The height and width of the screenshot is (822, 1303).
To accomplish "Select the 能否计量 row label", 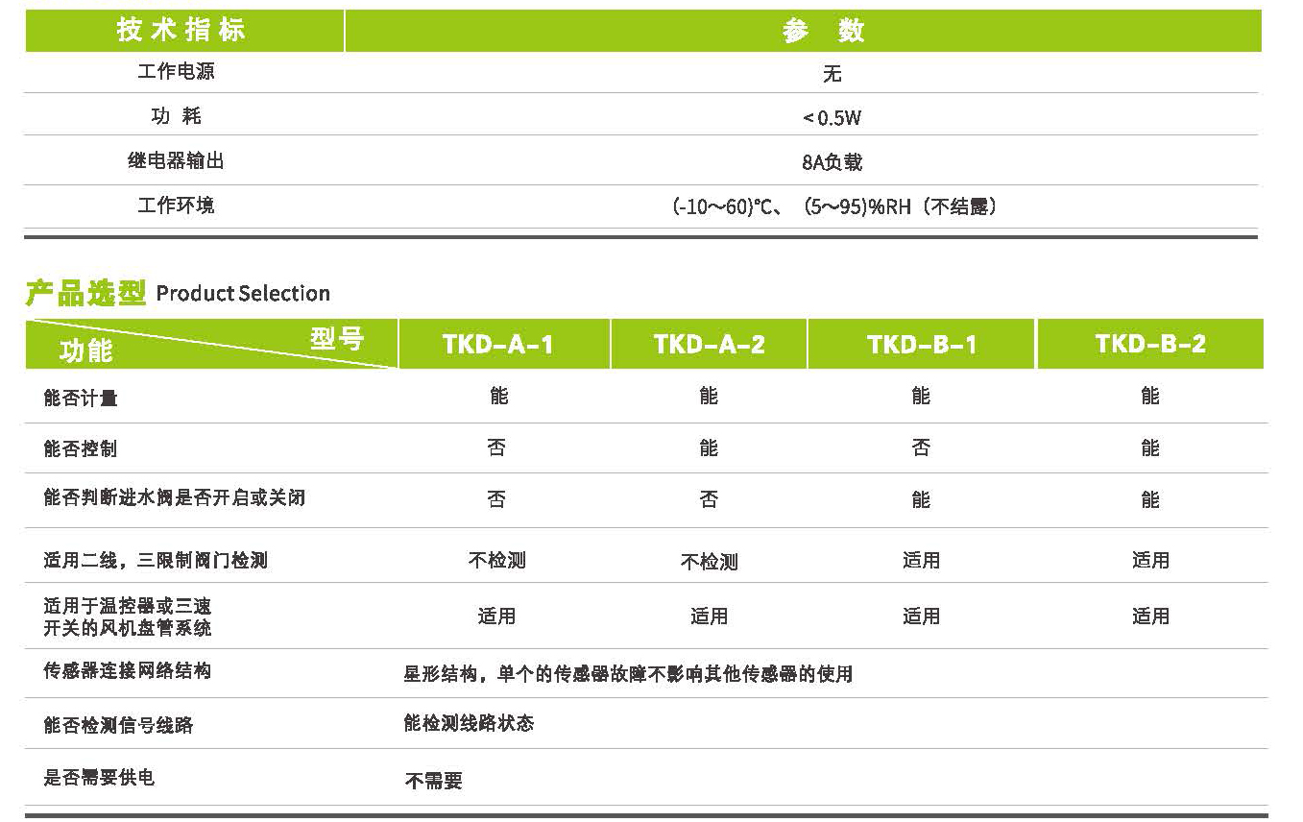I will pos(81,398).
